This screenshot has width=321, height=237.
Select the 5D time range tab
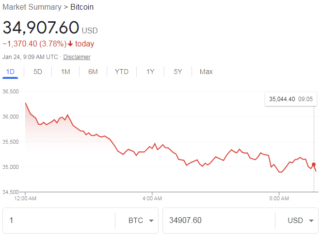[x=38, y=72]
